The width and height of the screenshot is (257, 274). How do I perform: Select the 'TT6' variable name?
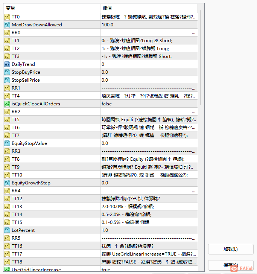click(x=15, y=128)
